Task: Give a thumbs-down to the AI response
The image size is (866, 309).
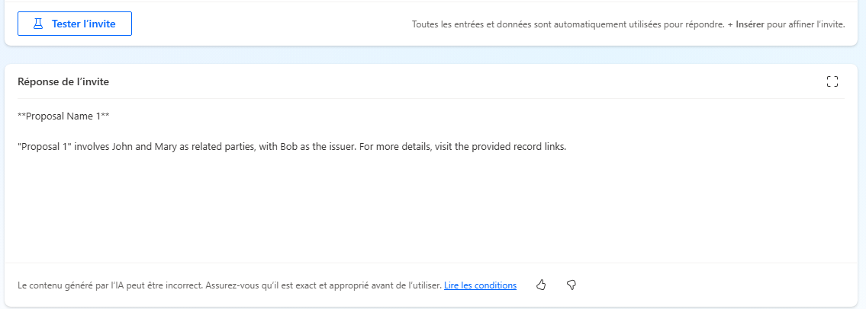Action: click(571, 285)
